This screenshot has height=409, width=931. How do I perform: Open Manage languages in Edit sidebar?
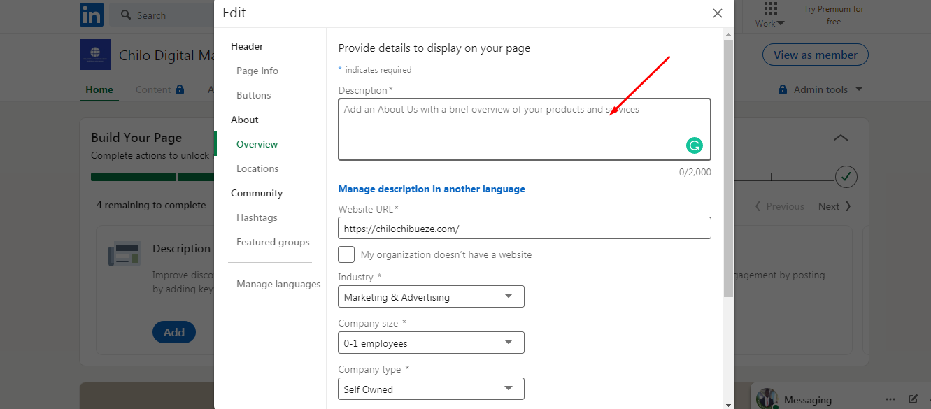click(x=278, y=284)
